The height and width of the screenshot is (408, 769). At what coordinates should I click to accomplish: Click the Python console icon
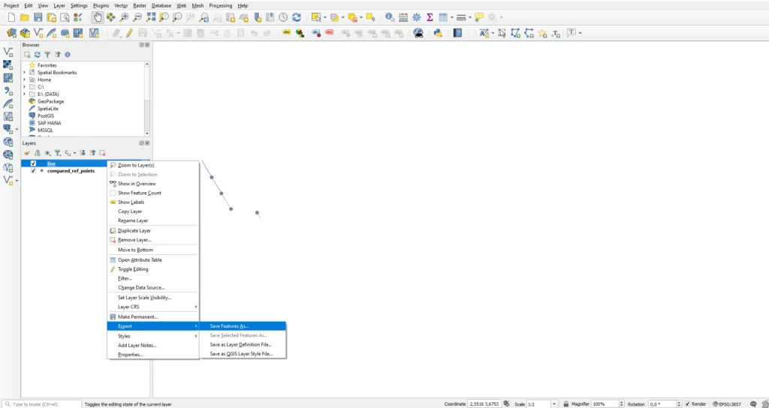[437, 33]
